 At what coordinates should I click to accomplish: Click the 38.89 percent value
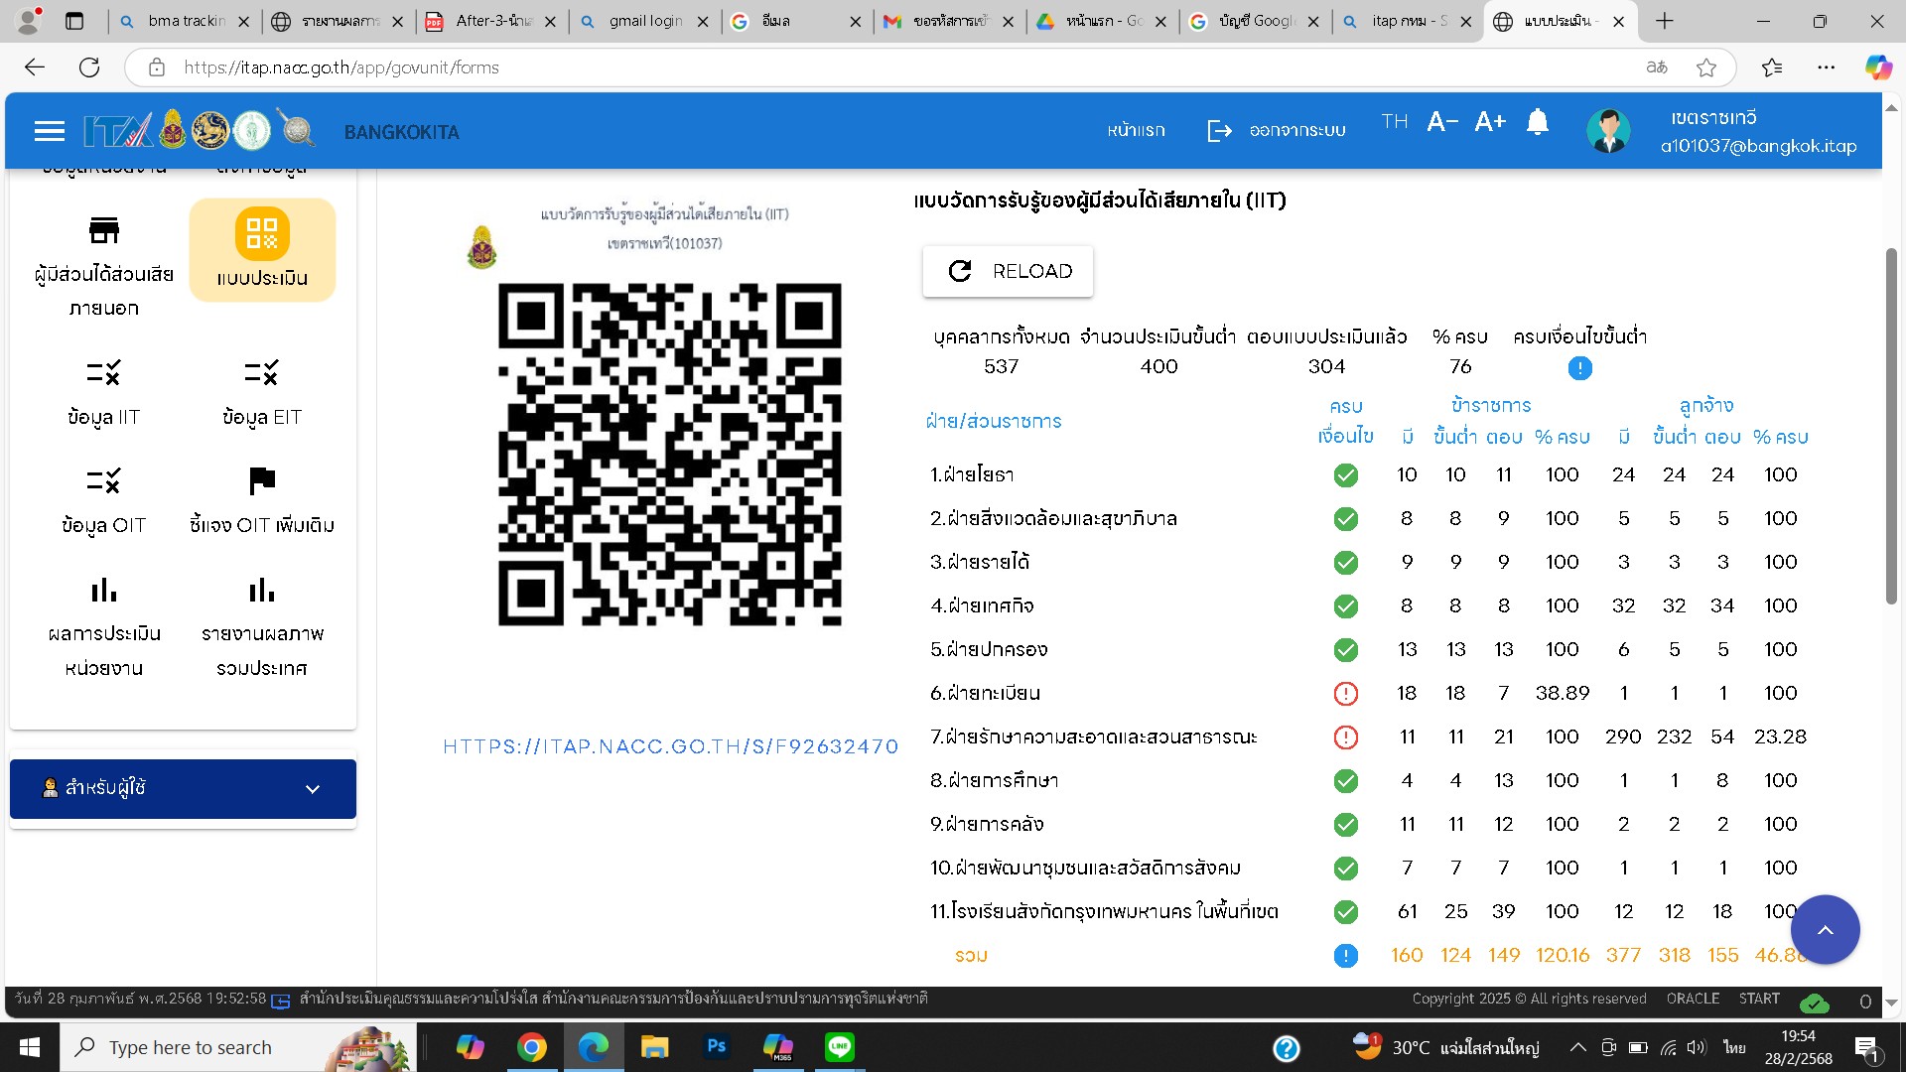click(x=1562, y=693)
